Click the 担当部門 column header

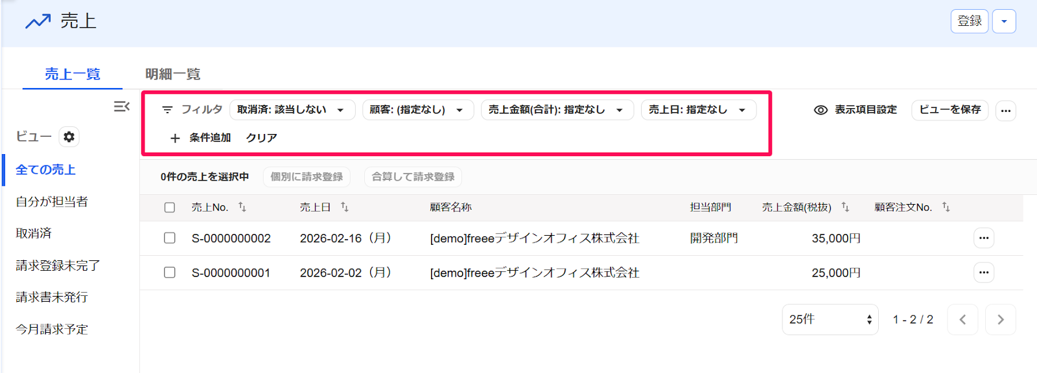coord(711,207)
